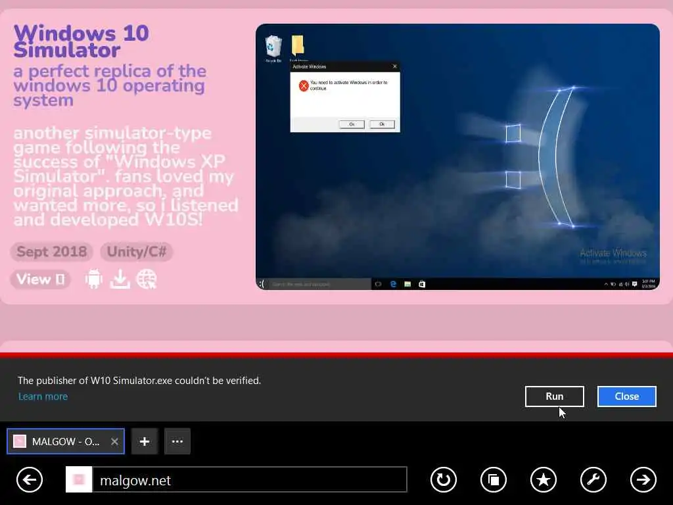Close the MALGOW tab with its X
Image resolution: width=673 pixels, height=505 pixels.
coord(114,441)
